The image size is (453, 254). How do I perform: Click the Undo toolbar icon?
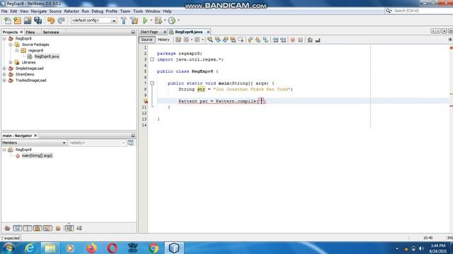(51, 20)
